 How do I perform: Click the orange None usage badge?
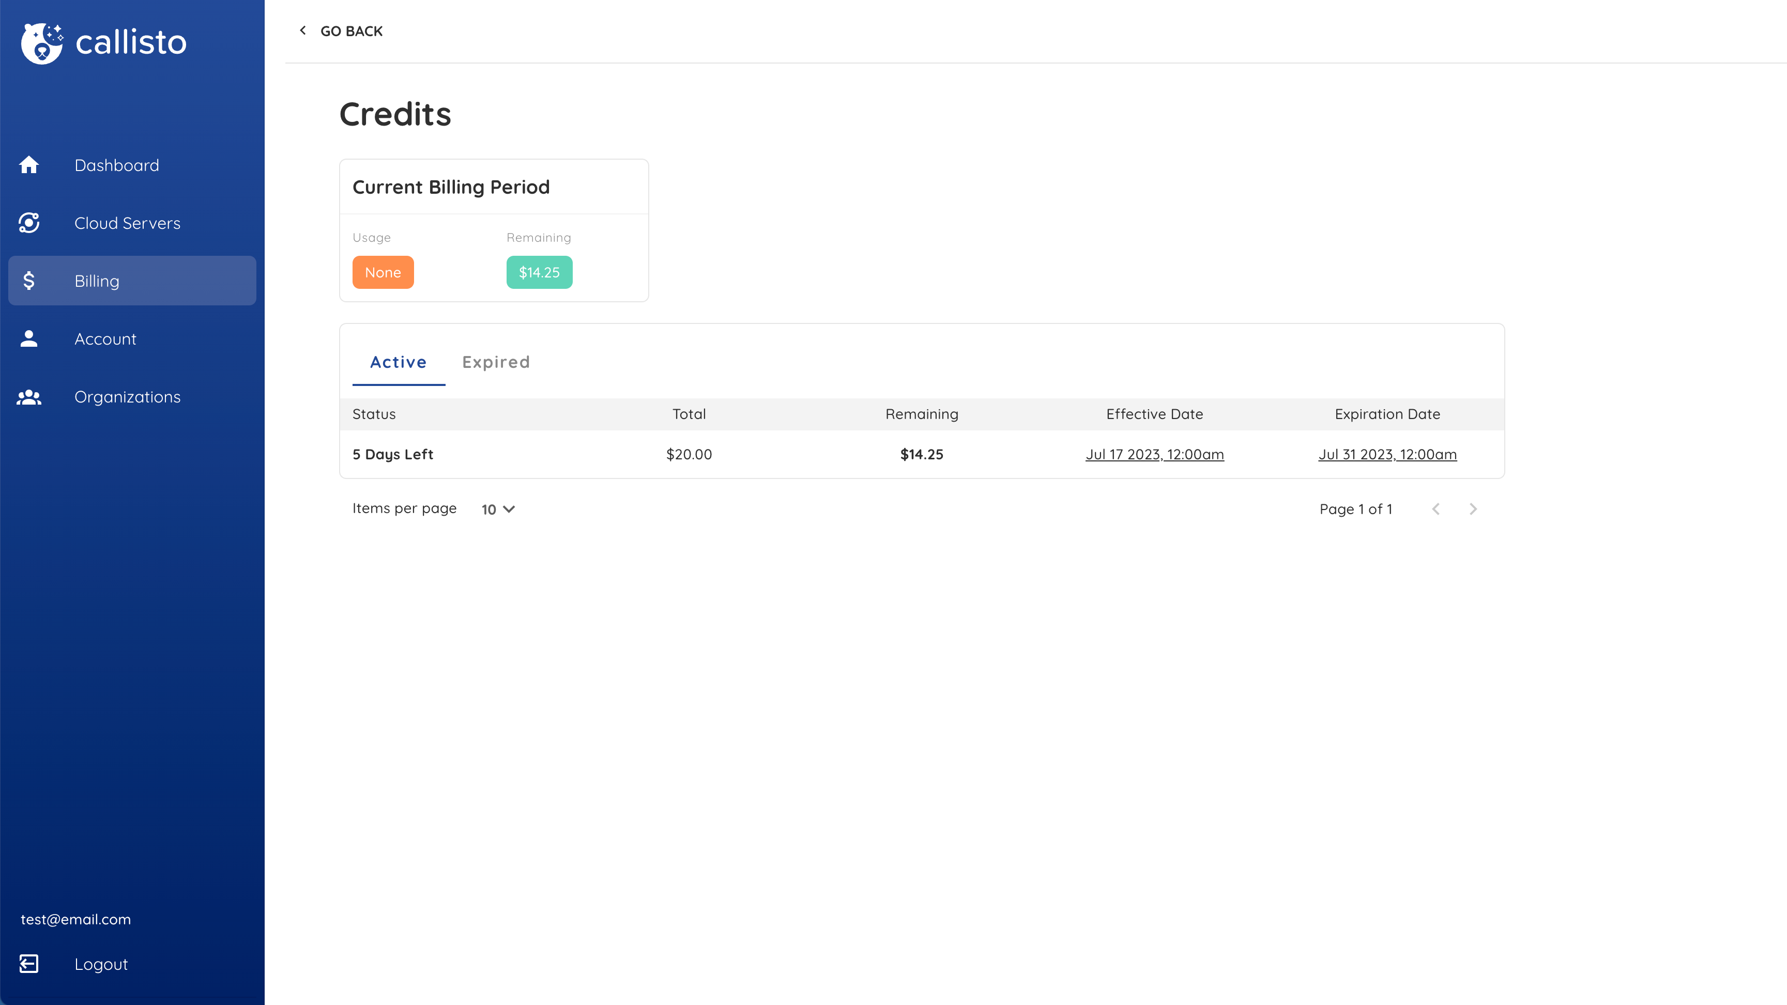click(x=383, y=273)
